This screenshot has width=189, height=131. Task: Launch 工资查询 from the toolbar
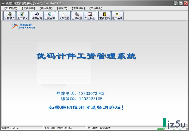coord(50,16)
